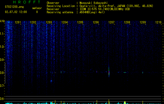Click the 0.7 kHz axis label
Image resolution: width=164 pixels, height=104 pixels.
[x=2, y=86]
